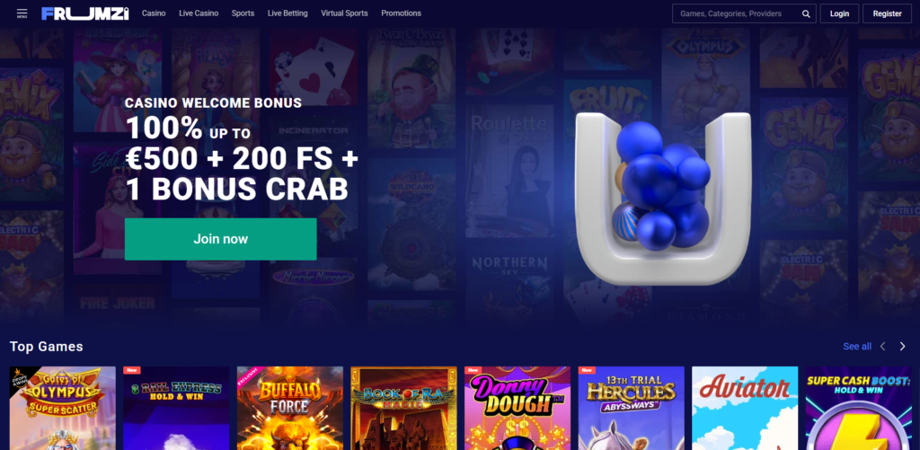Open the Live Casino section
This screenshot has width=920, height=450.
click(x=199, y=13)
